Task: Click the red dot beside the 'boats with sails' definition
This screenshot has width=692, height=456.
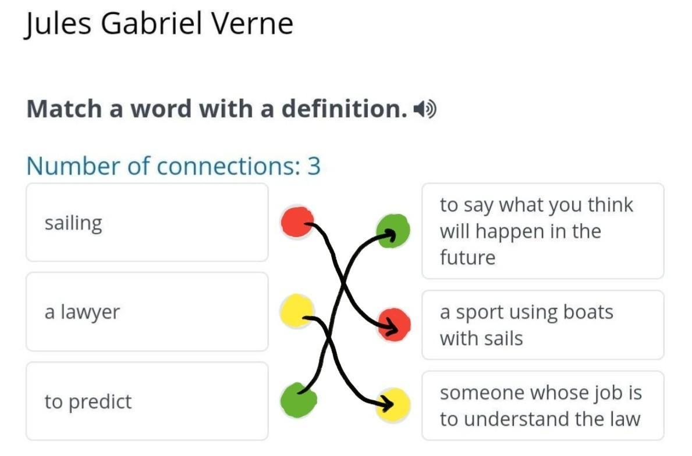Action: (393, 324)
